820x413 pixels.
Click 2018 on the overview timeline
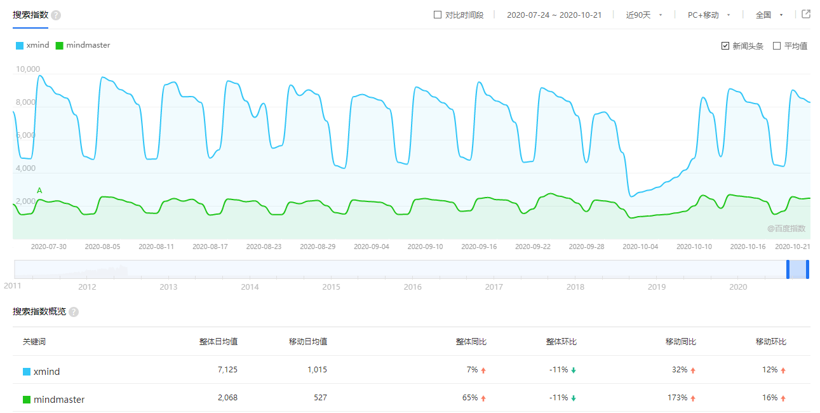point(575,287)
